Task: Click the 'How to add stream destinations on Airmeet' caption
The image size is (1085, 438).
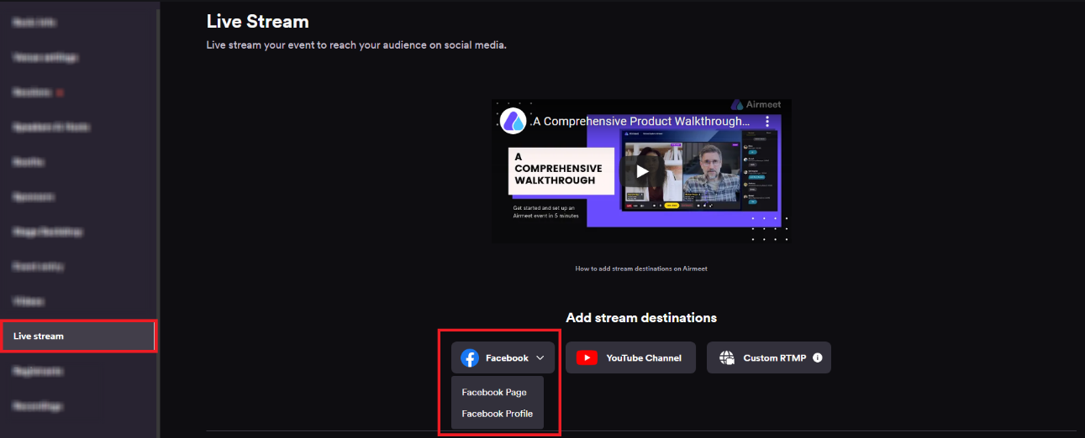Action: click(641, 269)
